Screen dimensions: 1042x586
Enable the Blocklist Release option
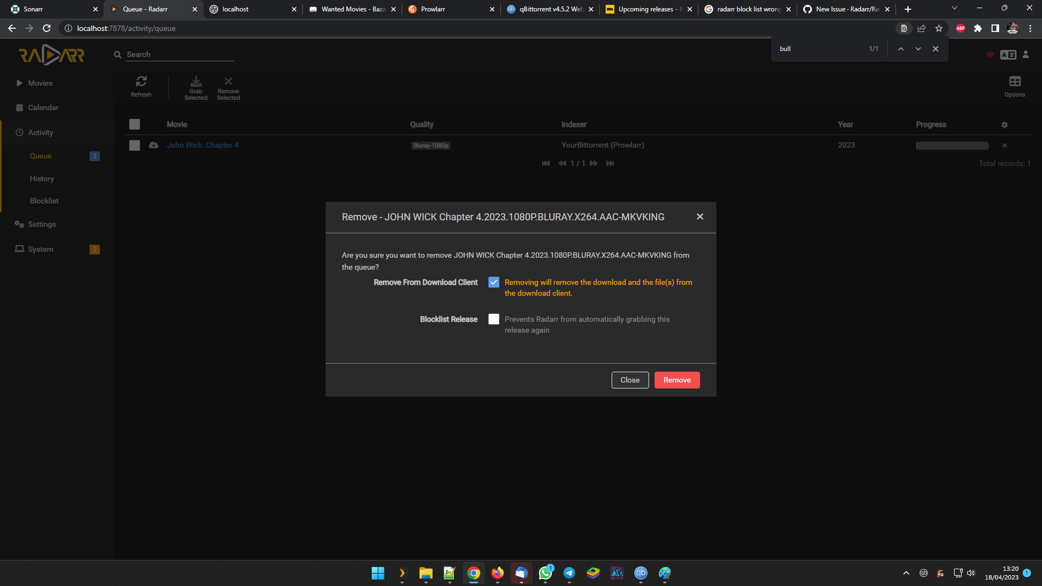(493, 319)
